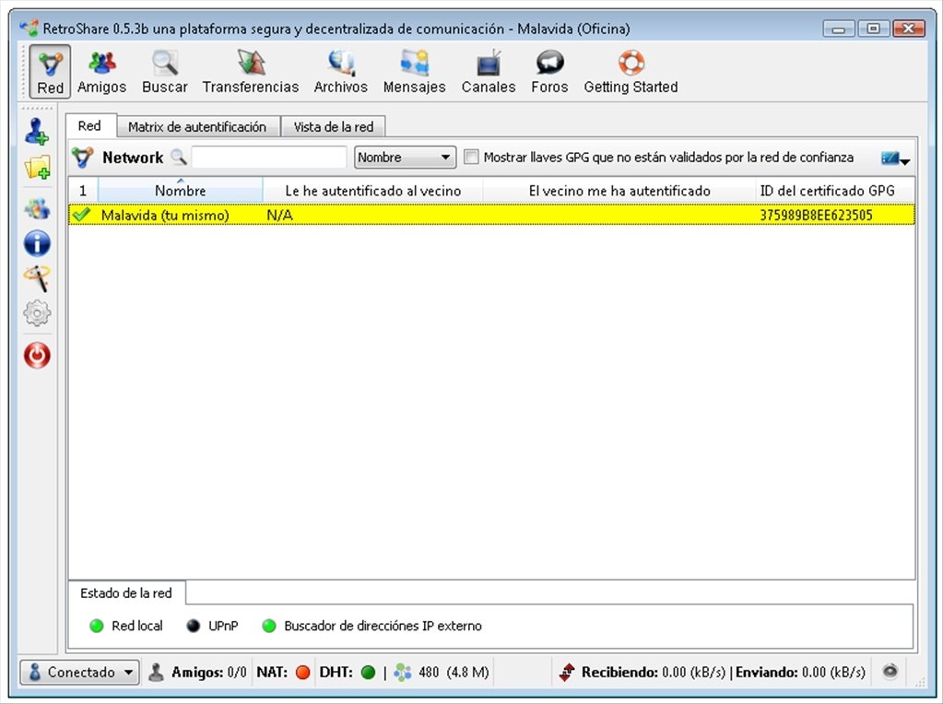Viewport: 943px width, 704px height.
Task: Select the Malavida (tu mismo) row
Action: [x=491, y=215]
